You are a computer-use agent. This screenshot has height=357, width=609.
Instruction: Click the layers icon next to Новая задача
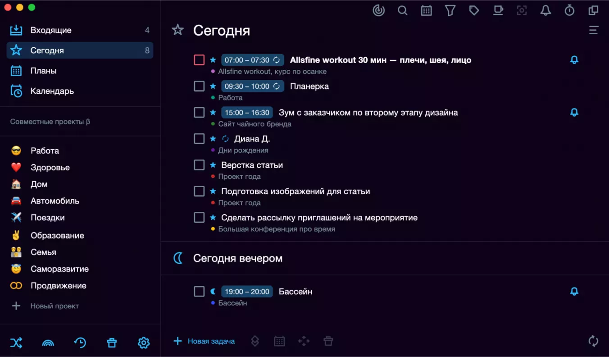[255, 341]
